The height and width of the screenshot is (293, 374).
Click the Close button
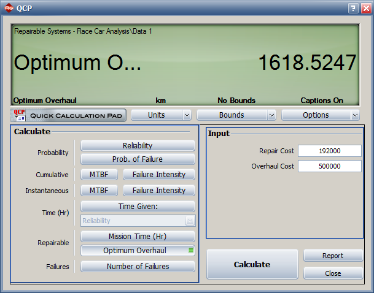(x=333, y=273)
